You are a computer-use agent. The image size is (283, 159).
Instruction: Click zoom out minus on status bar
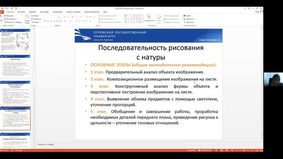(236, 150)
